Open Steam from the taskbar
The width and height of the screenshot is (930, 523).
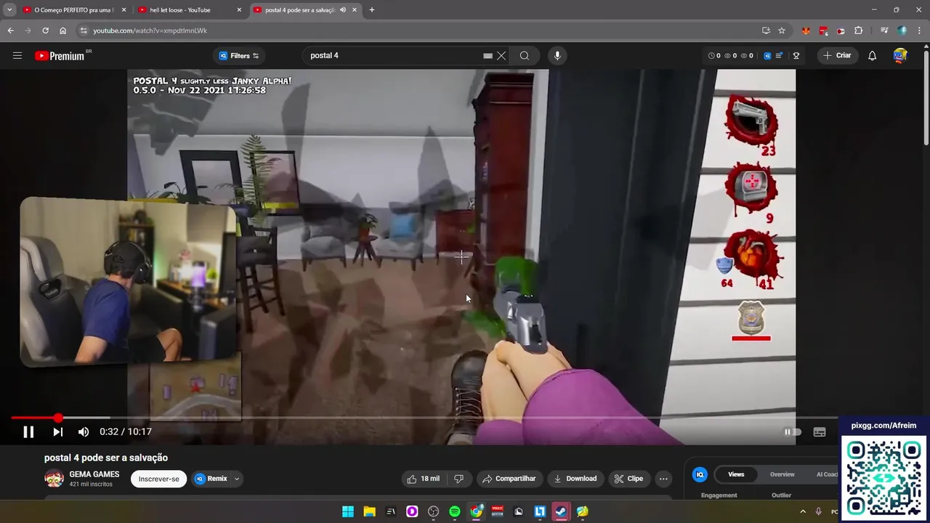[x=561, y=511]
